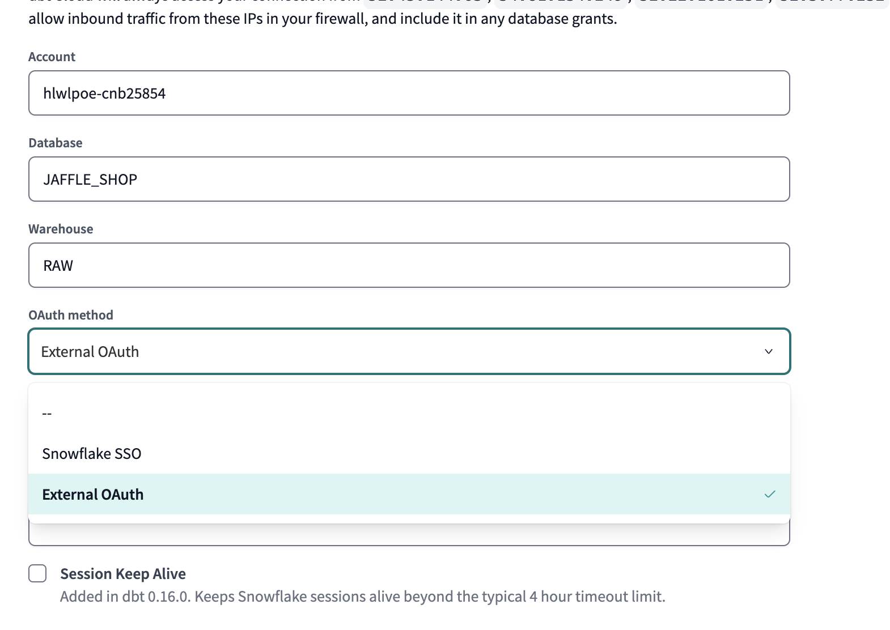Click the Account field showing hlwlpoe-cnb25854
The height and width of the screenshot is (630, 890).
408,93
